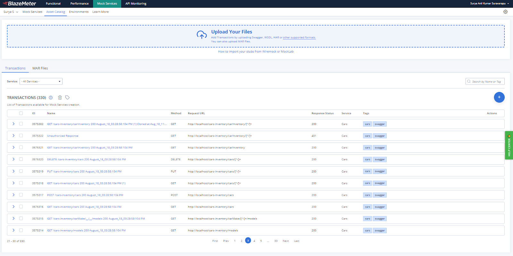
Task: Open the Surya Anil Kumar Suravarapu user menu
Action: [489, 4]
